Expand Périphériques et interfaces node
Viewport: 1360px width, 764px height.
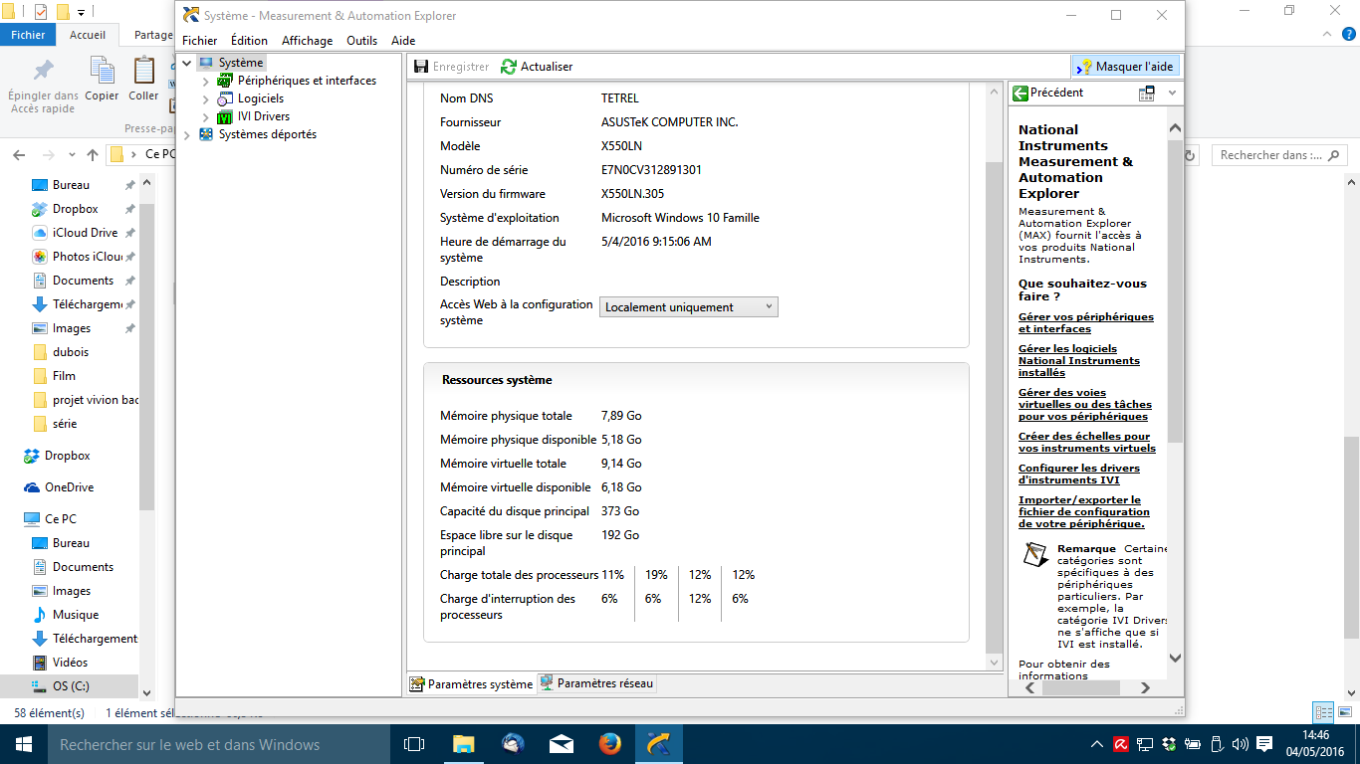click(x=206, y=82)
